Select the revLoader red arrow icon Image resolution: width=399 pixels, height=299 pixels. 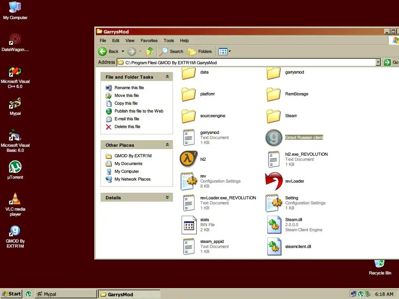click(274, 181)
